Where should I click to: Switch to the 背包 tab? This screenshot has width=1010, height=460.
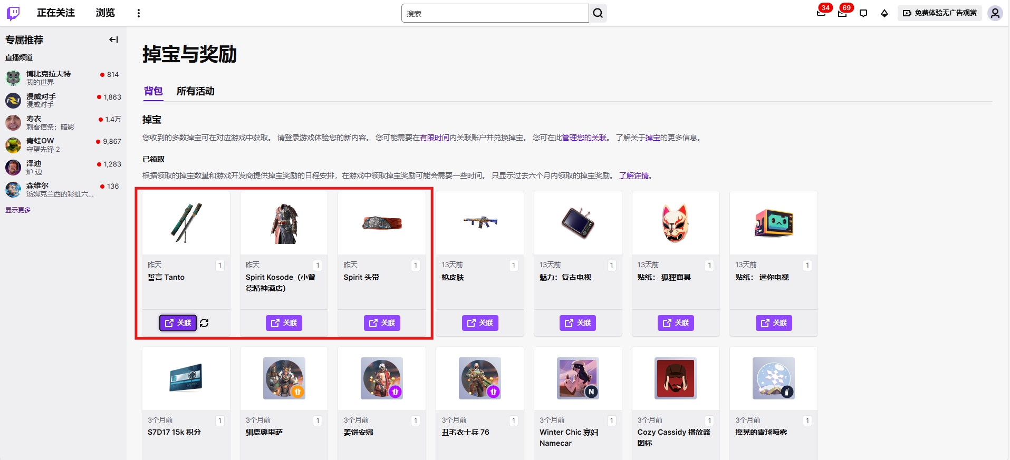click(x=153, y=91)
